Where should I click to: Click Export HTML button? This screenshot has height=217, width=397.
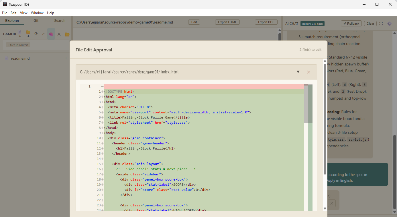227,22
